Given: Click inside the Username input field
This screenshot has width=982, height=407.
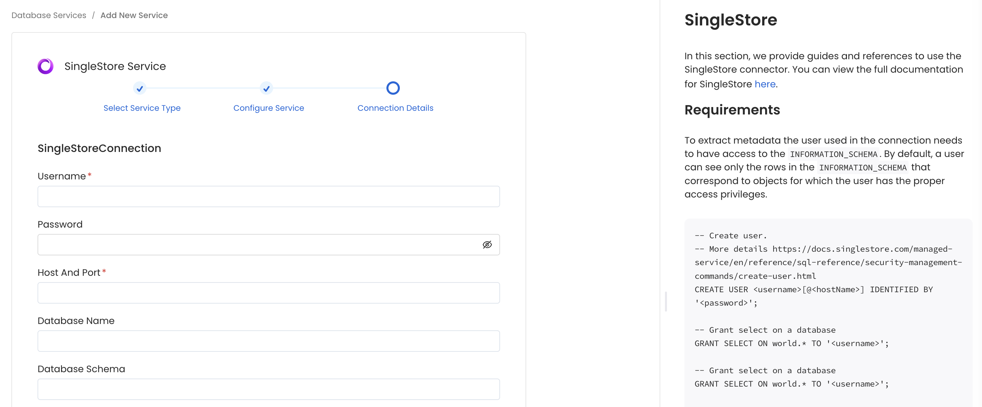Looking at the screenshot, I should 268,196.
